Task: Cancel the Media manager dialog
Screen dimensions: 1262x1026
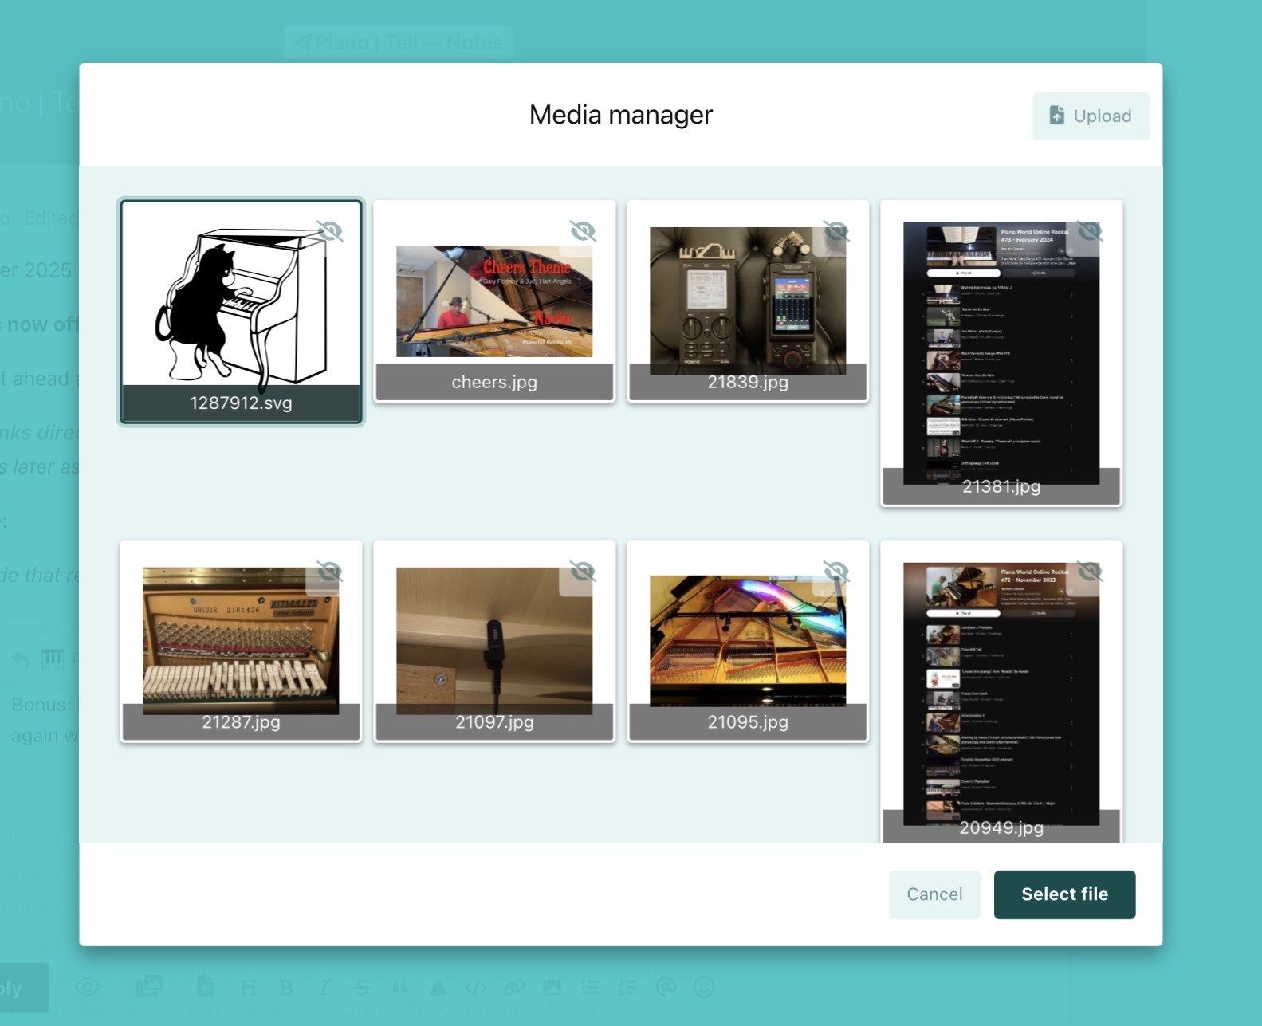Action: [x=934, y=894]
